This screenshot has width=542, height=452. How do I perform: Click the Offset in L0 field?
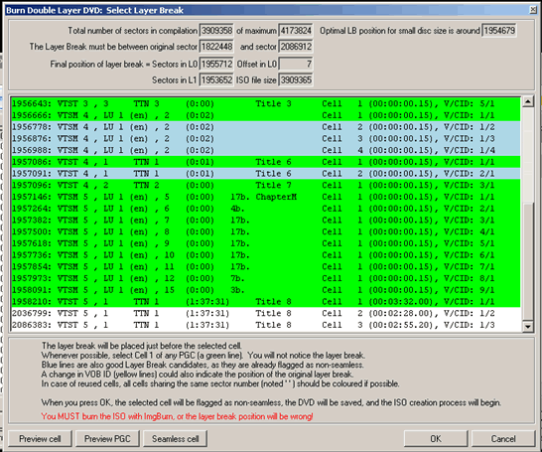click(296, 64)
